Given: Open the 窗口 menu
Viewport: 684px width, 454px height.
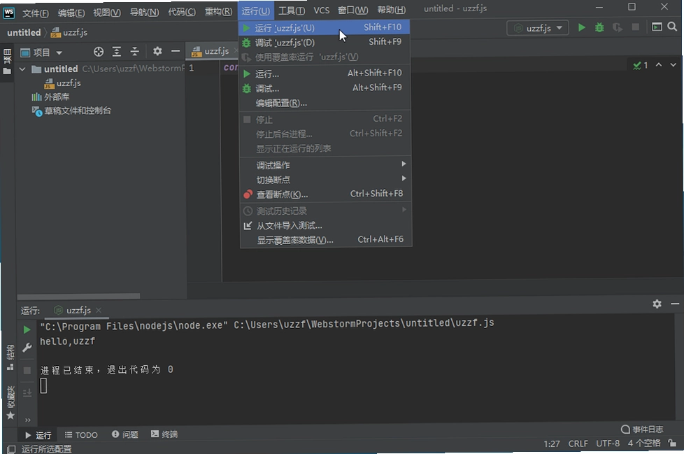Looking at the screenshot, I should pyautogui.click(x=353, y=10).
